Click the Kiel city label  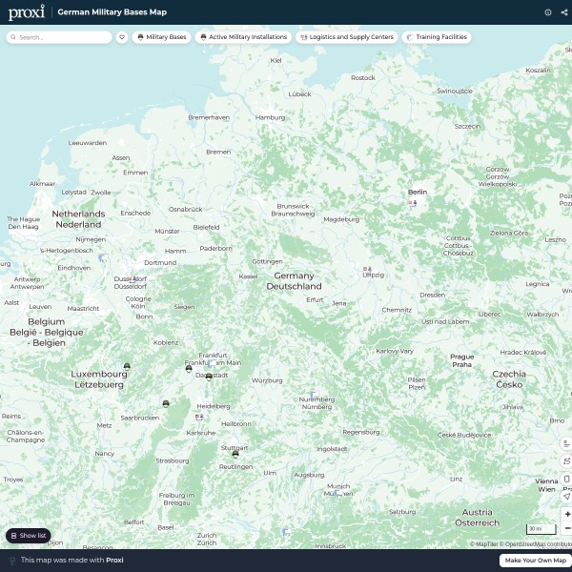pos(276,61)
